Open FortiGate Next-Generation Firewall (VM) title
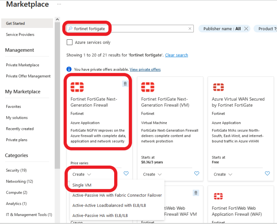The height and width of the screenshot is (224, 277). pos(165,102)
